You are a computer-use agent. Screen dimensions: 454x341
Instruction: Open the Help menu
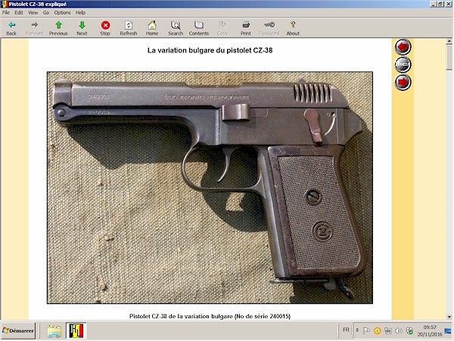coord(80,13)
